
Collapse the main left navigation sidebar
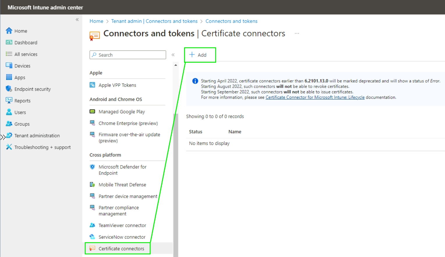tap(77, 20)
